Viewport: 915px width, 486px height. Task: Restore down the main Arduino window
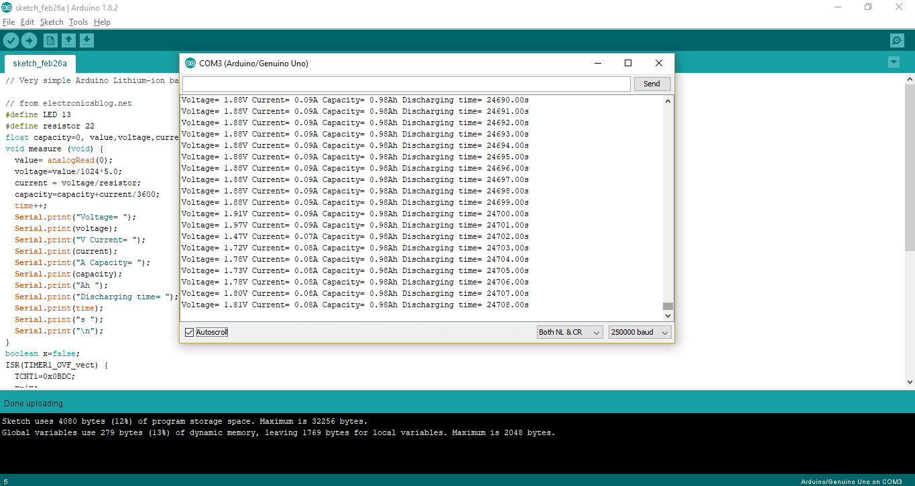tap(868, 7)
